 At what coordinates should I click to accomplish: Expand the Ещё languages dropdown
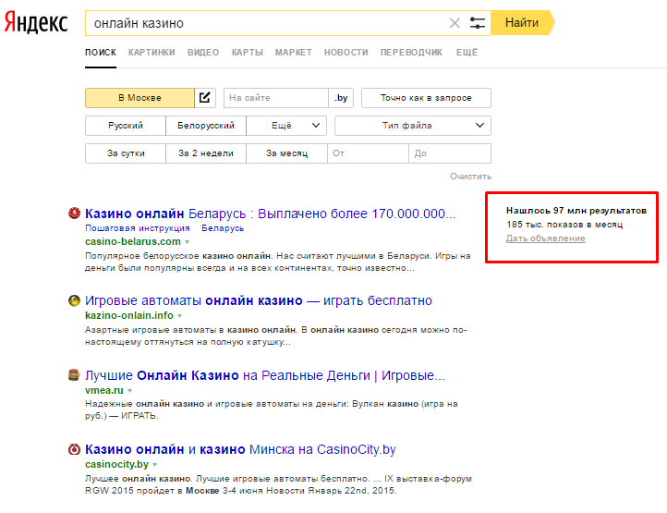[286, 126]
